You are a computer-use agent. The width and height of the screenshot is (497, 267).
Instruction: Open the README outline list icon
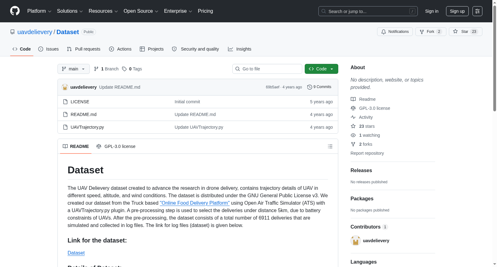point(330,146)
